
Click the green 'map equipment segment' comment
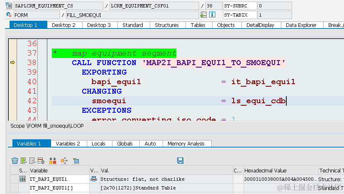[x=114, y=53]
